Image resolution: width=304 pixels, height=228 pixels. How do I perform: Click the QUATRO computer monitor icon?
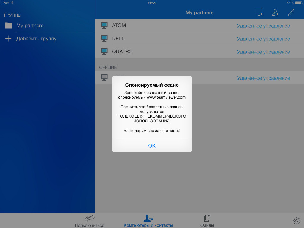click(x=104, y=52)
